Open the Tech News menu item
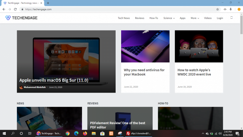 pyautogui.click(x=124, y=18)
